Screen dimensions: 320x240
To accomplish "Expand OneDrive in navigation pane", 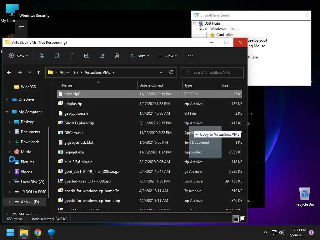I will (7, 99).
